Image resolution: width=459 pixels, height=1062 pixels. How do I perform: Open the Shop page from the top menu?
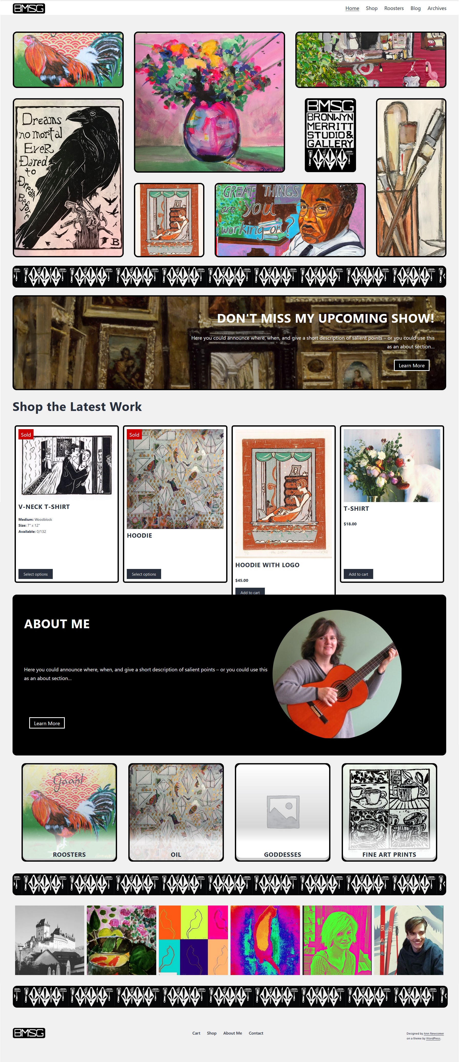point(371,8)
